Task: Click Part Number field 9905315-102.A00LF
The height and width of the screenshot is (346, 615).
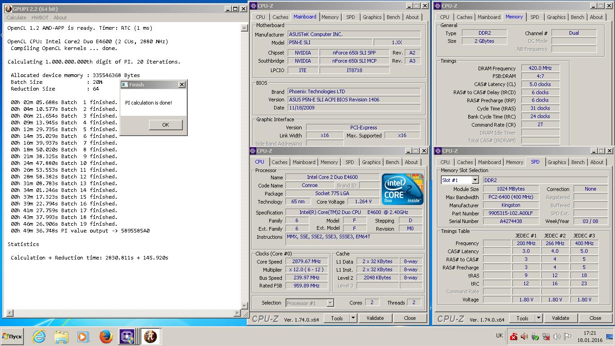Action: (x=511, y=214)
